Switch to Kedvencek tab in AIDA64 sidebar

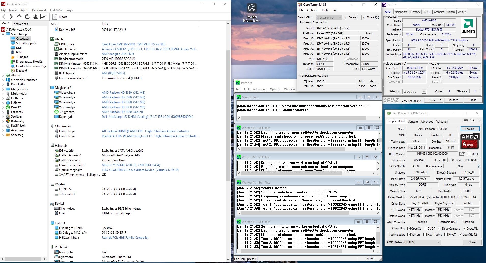pyautogui.click(x=21, y=24)
